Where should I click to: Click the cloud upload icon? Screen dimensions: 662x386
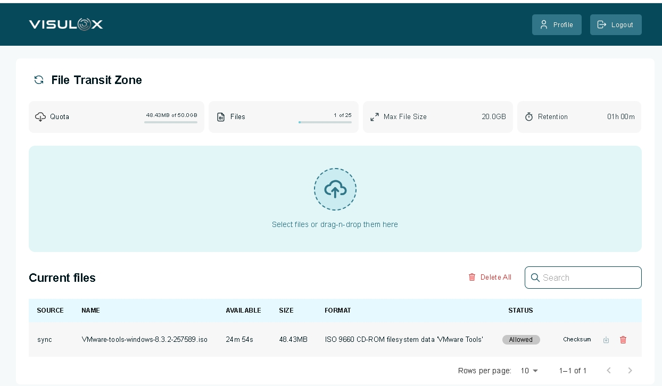coord(335,189)
